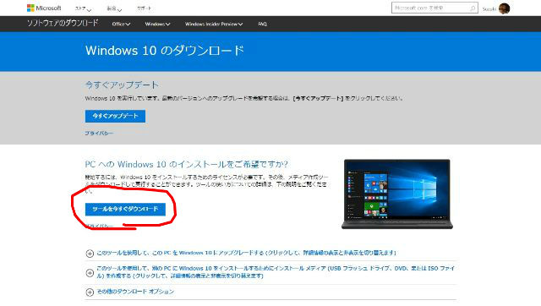Open the Office dropdown menu

pyautogui.click(x=121, y=25)
